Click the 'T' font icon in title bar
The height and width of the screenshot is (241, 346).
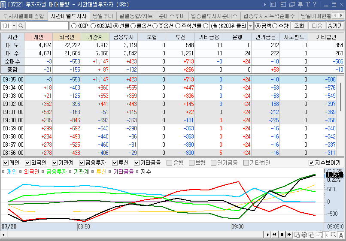[x=308, y=4]
